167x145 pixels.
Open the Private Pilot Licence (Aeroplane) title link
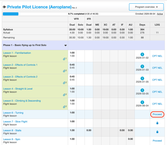[39, 7]
